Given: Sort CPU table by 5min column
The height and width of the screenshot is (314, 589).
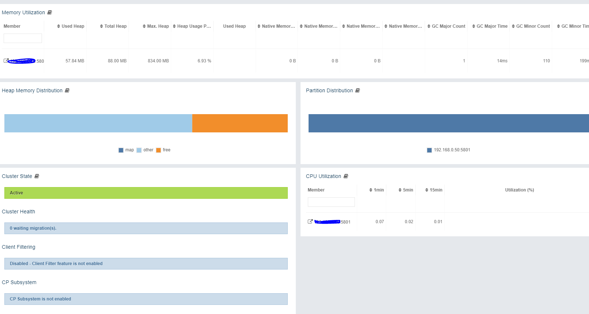Looking at the screenshot, I should pos(406,190).
